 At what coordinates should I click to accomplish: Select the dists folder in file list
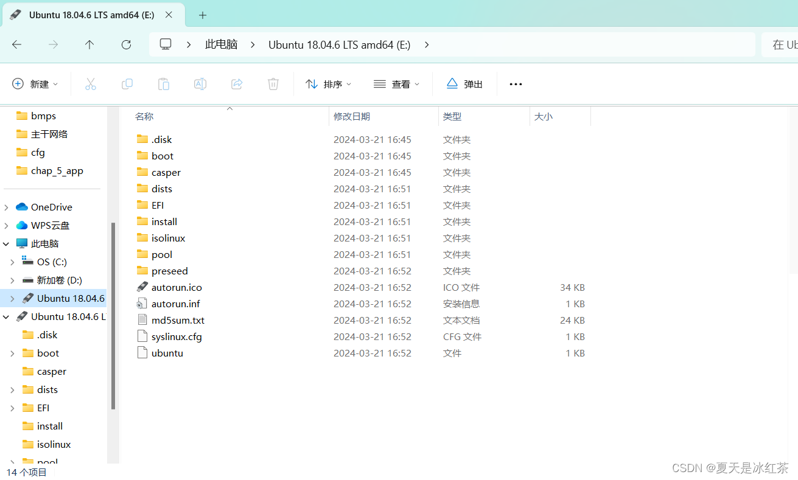[x=162, y=189]
